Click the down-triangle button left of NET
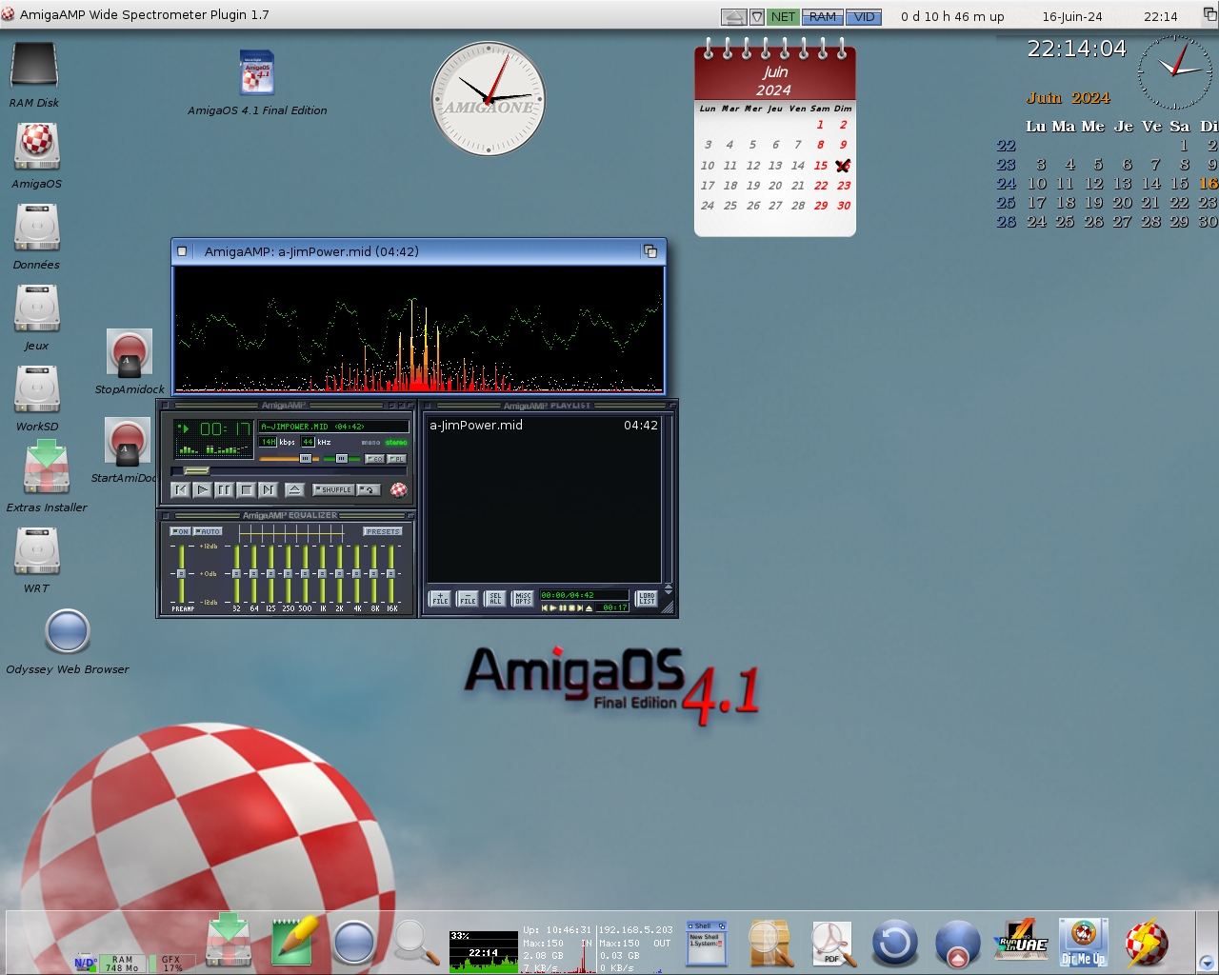 click(757, 16)
